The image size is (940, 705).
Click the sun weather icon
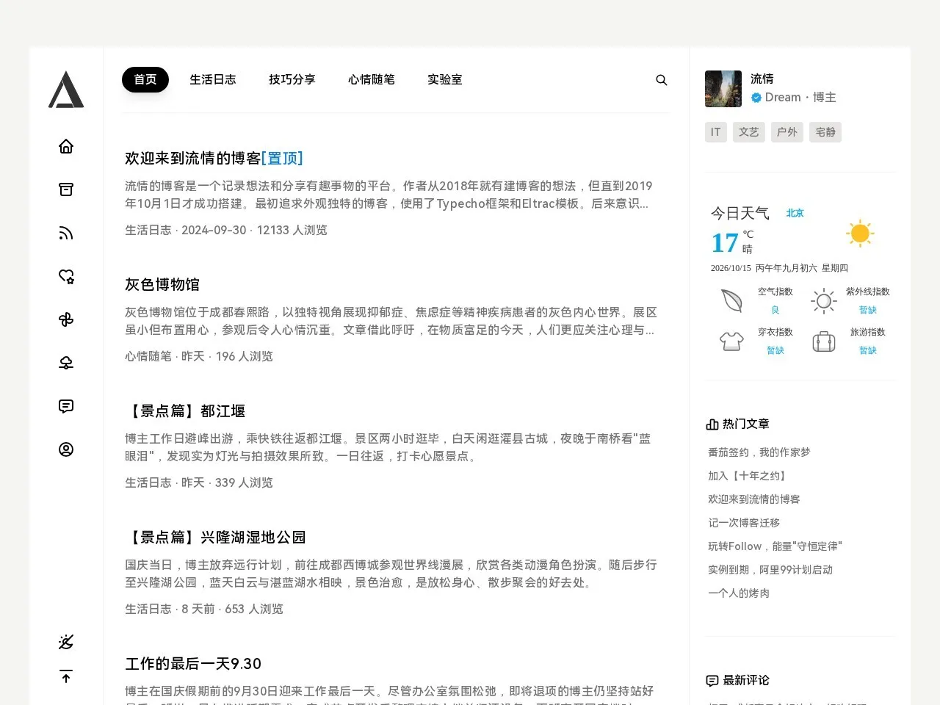click(860, 234)
